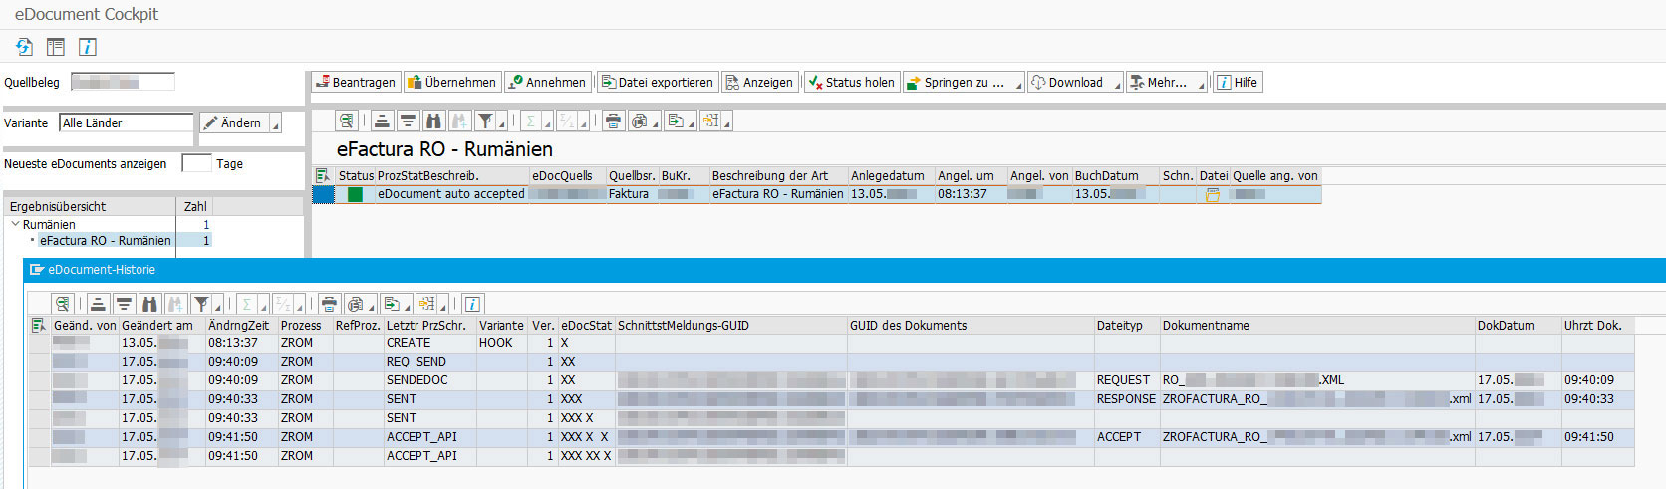The width and height of the screenshot is (1666, 489).
Task: Click the print icon in the eFactura toolbar
Action: tap(613, 121)
